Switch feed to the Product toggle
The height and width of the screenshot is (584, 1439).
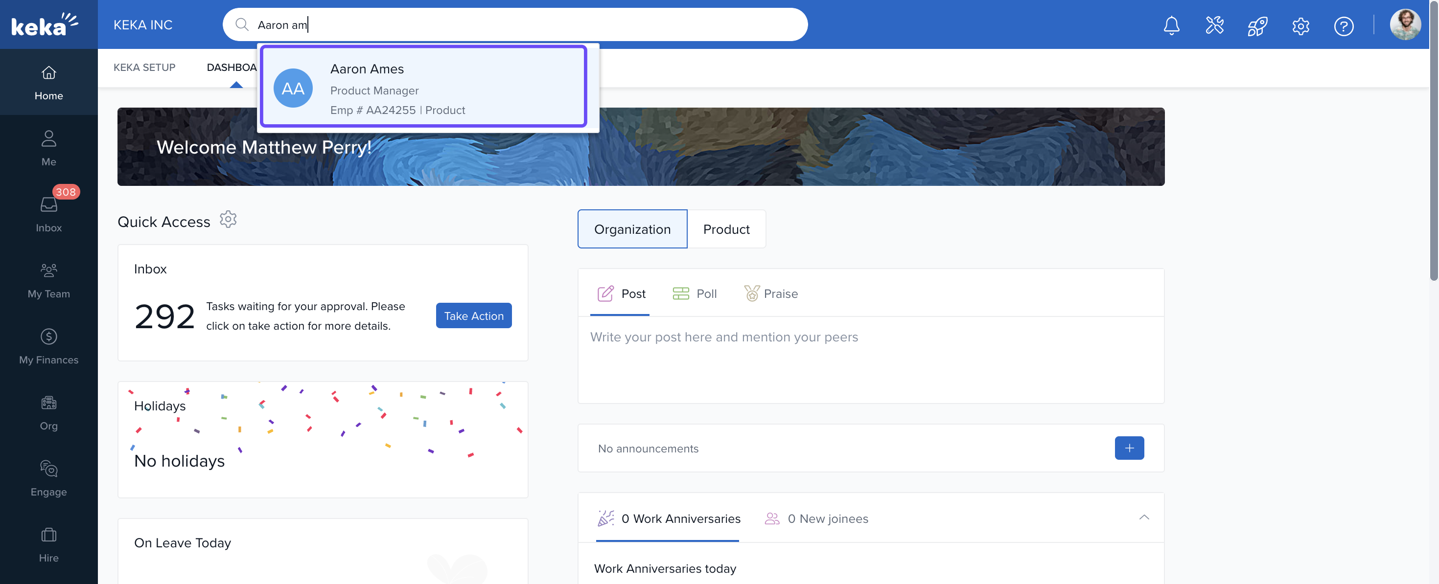(726, 229)
